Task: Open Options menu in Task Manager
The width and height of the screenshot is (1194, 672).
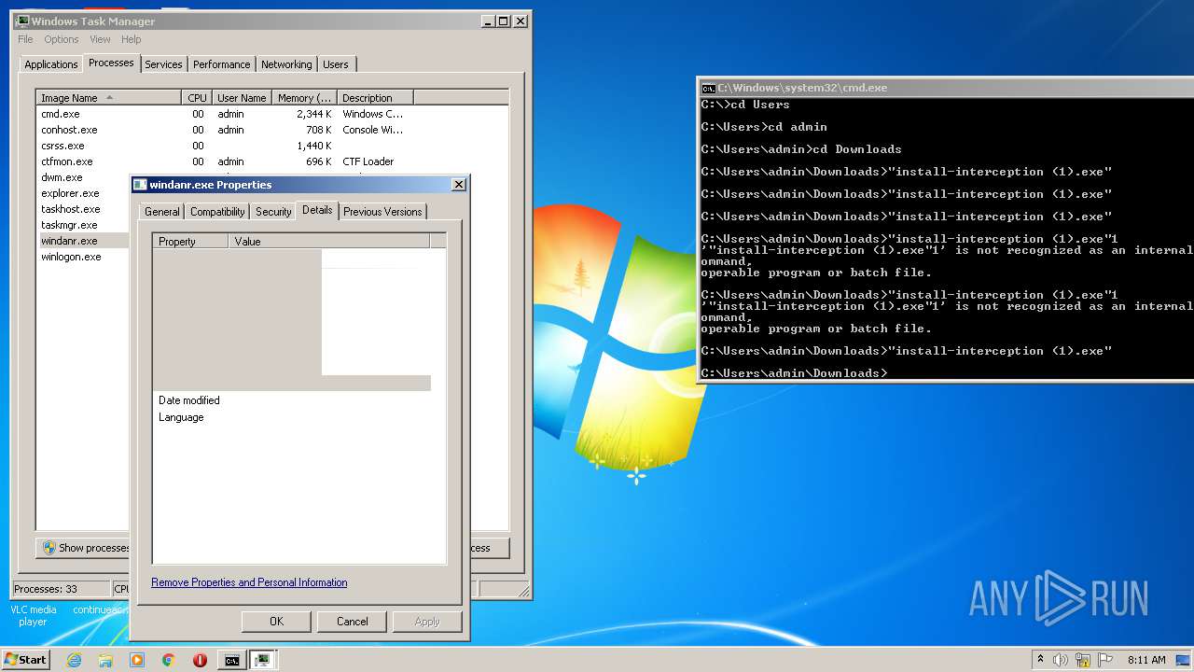Action: [x=62, y=39]
